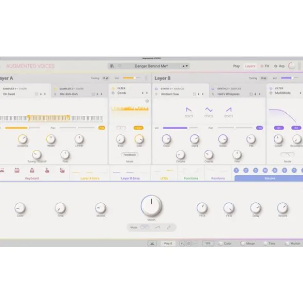The width and height of the screenshot is (303, 304).
Task: Click the Layer B filter mode curve
Action: tap(288, 155)
